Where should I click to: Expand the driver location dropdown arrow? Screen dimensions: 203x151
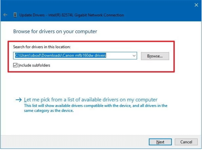[x=134, y=56]
